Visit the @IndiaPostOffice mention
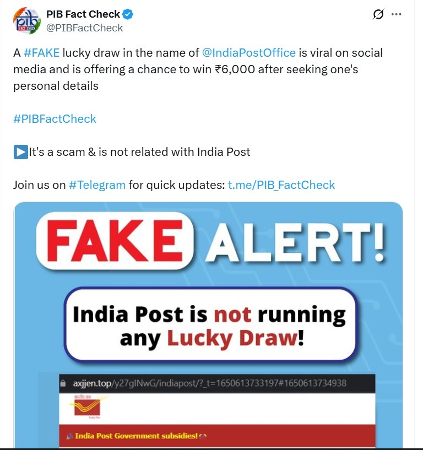This screenshot has width=423, height=450. [249, 53]
